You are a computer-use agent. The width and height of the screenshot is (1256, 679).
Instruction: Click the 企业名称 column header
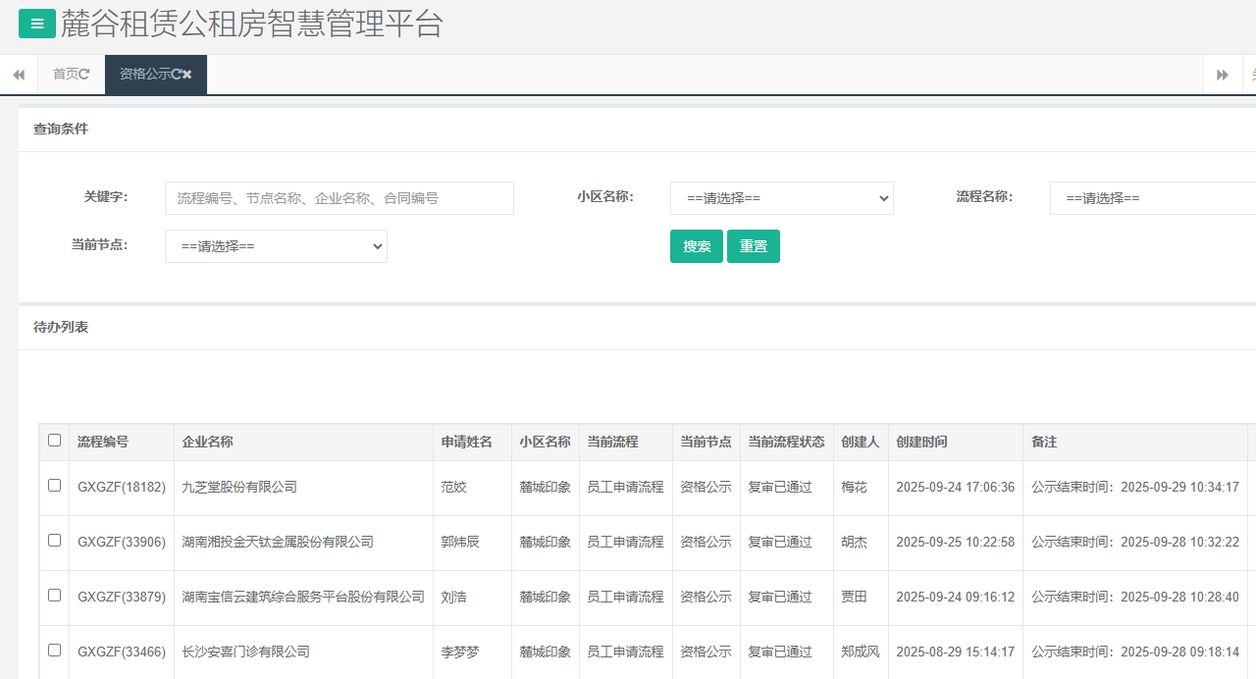[x=207, y=443]
